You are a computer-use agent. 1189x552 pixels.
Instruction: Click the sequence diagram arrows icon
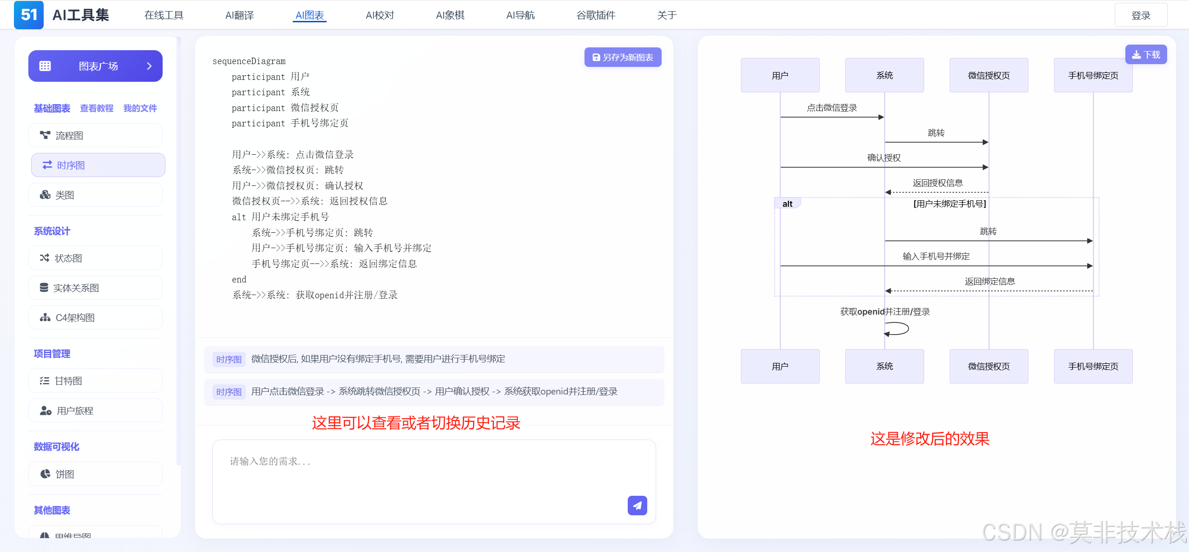click(x=47, y=165)
